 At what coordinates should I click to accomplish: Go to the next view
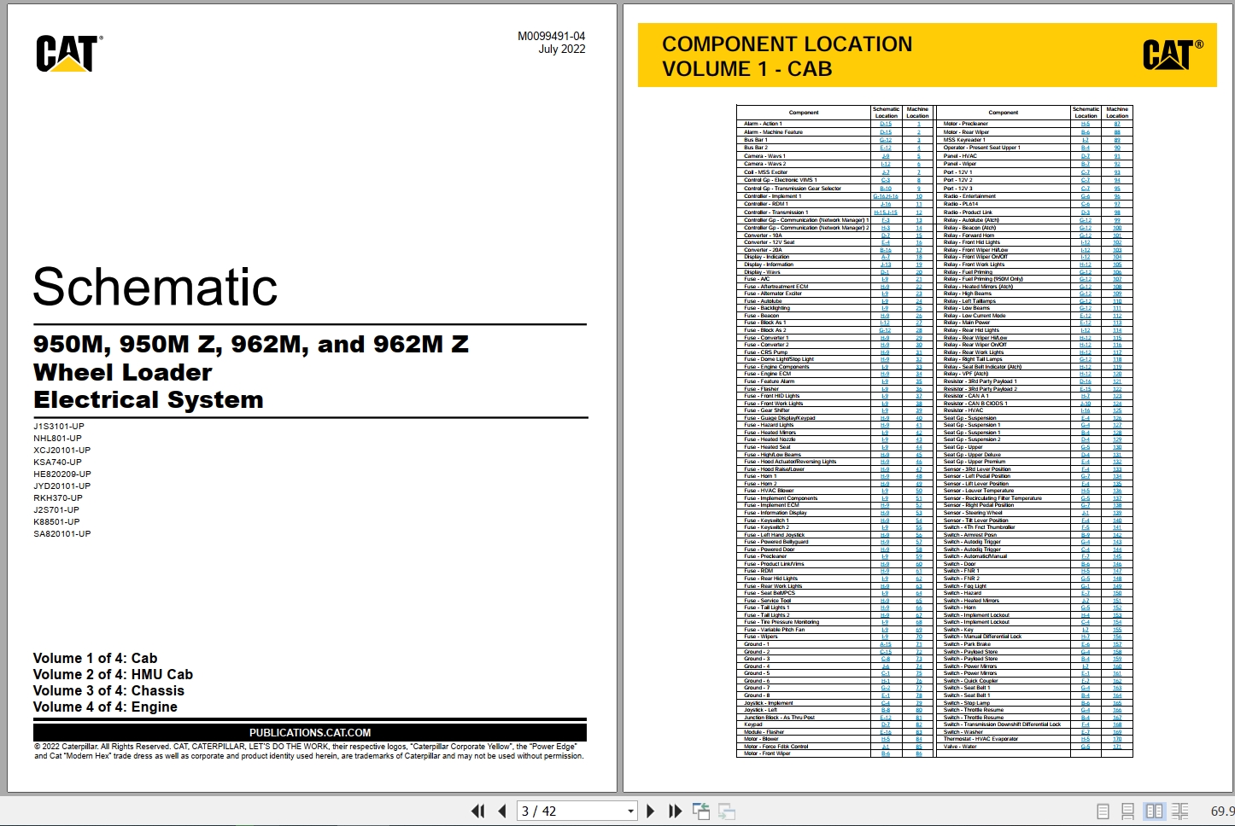coord(727,811)
